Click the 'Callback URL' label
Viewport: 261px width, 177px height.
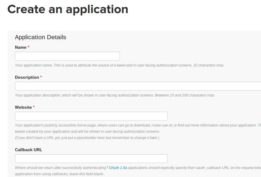tap(29, 150)
